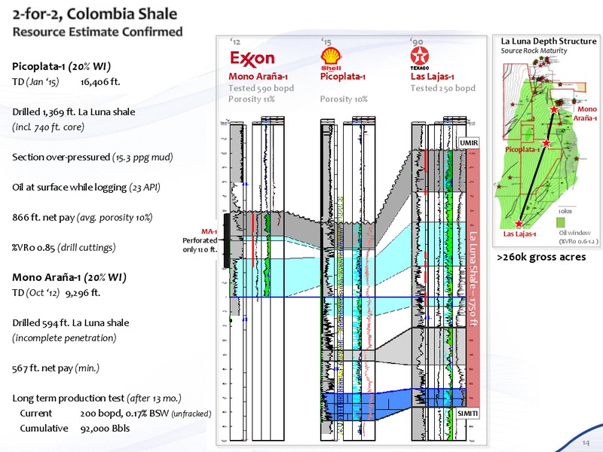Click red 'Las Lajas-1' well title under Texaco

click(432, 77)
